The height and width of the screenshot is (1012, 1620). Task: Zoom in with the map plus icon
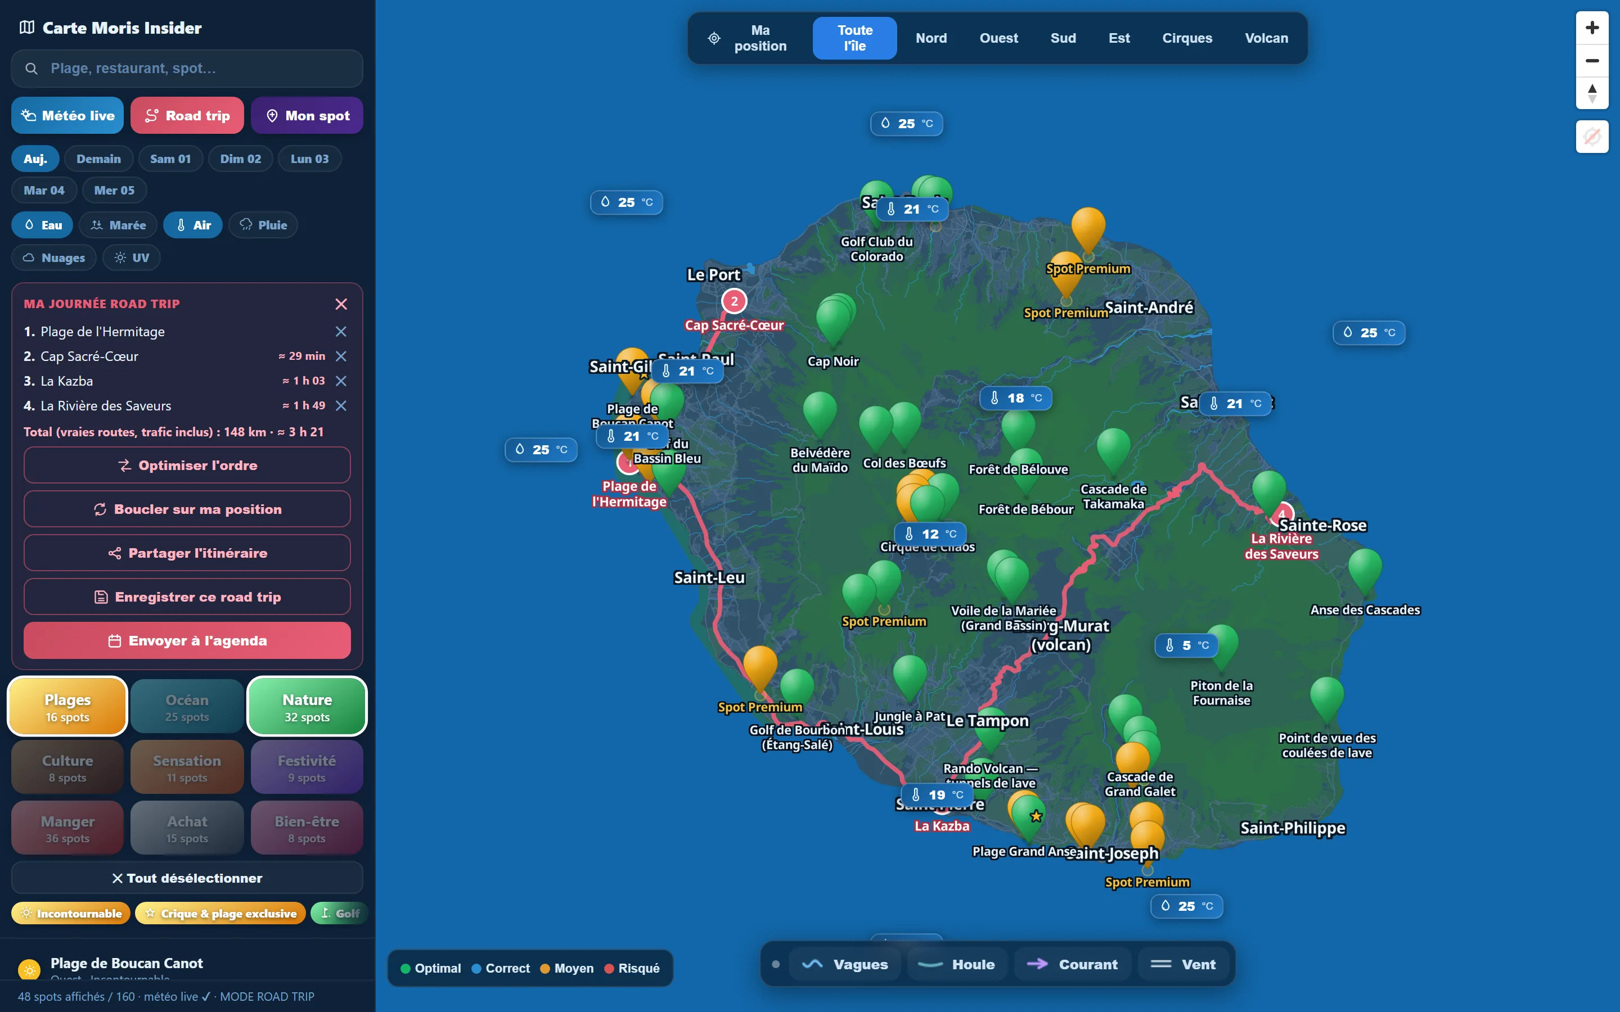pos(1592,28)
